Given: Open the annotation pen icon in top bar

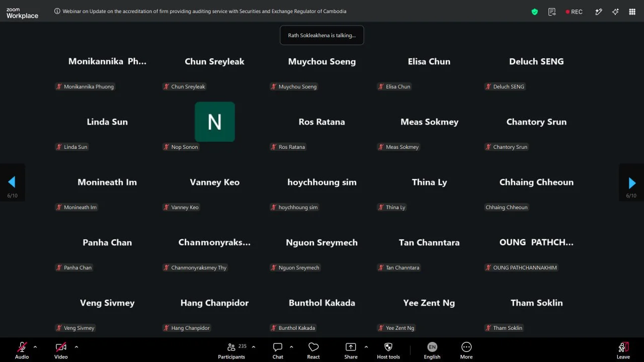Looking at the screenshot, I should pyautogui.click(x=599, y=12).
